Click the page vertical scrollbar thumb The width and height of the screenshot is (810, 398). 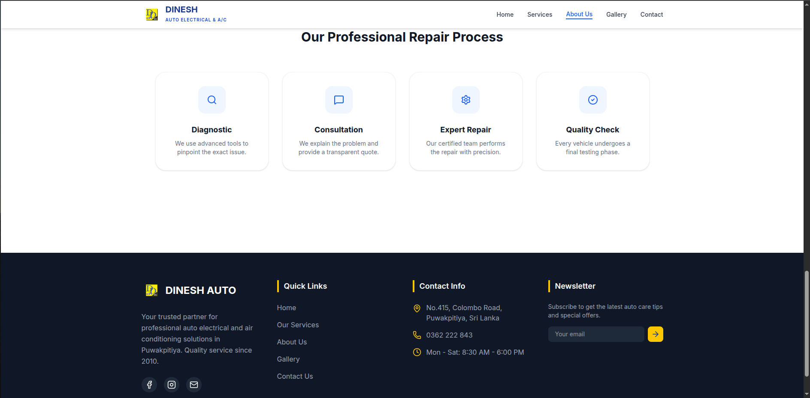pos(807,323)
